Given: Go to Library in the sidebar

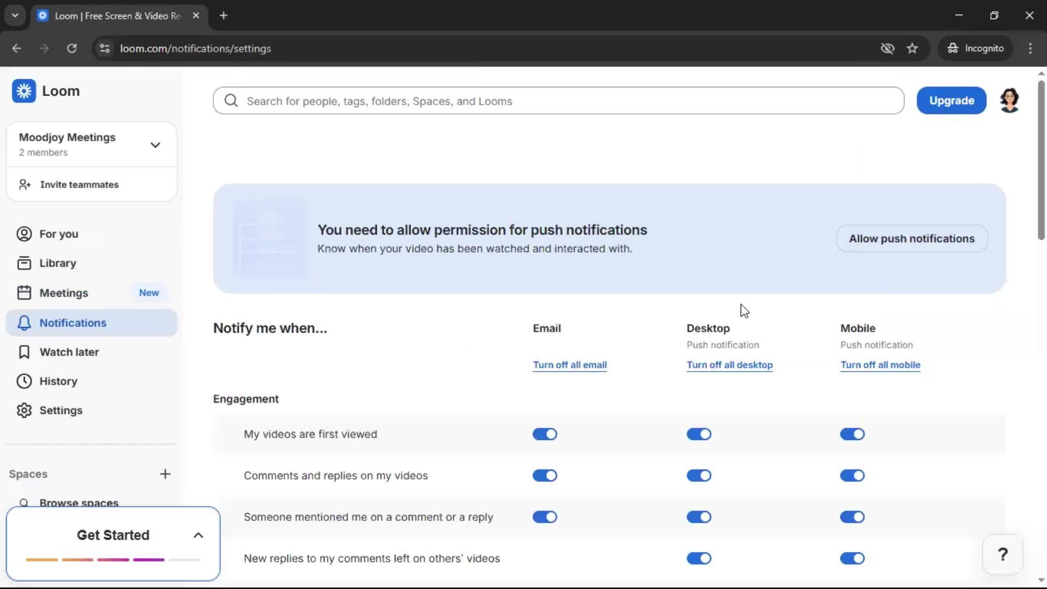Looking at the screenshot, I should tap(57, 263).
